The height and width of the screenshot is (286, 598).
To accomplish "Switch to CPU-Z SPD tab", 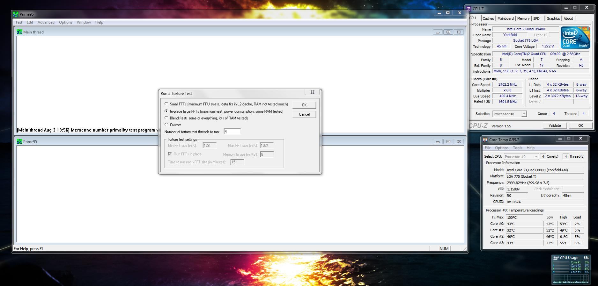I will 536,18.
